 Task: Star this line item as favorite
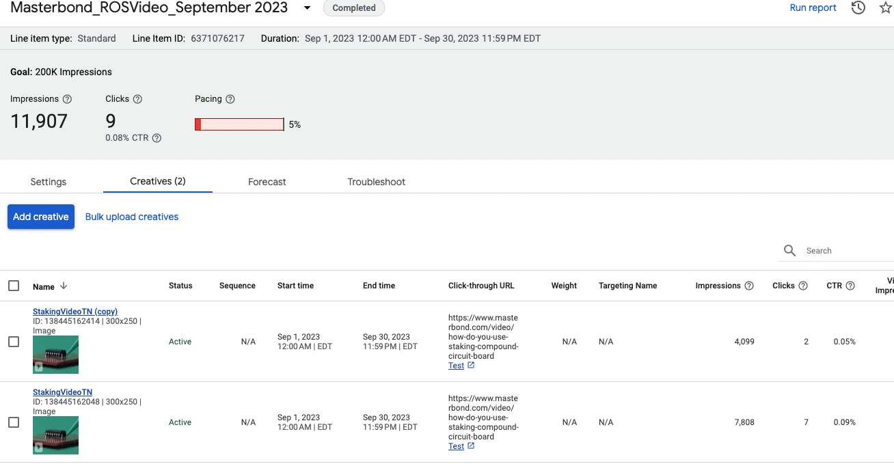click(884, 7)
